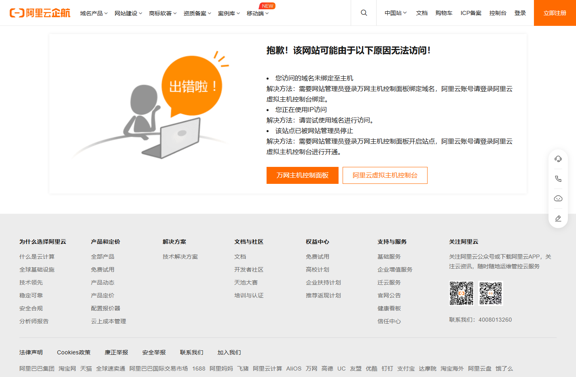Image resolution: width=576 pixels, height=377 pixels.
Task: Click the 万网主机控制面板 button
Action: coord(303,175)
